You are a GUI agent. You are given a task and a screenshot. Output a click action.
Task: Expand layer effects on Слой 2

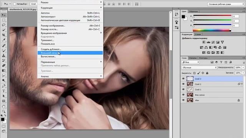(242, 84)
